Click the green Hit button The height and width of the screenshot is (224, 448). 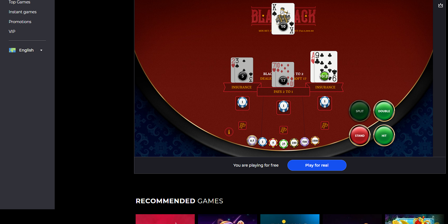point(384,136)
